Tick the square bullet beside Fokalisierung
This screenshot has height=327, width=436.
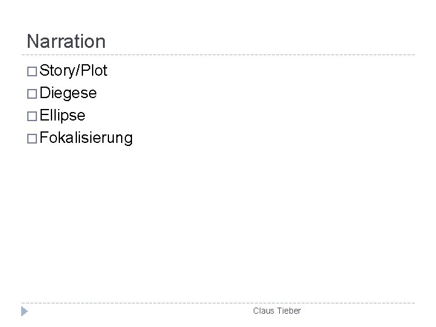click(32, 139)
